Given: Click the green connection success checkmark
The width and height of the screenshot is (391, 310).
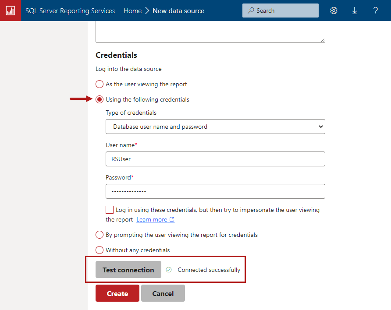Looking at the screenshot, I should (169, 270).
